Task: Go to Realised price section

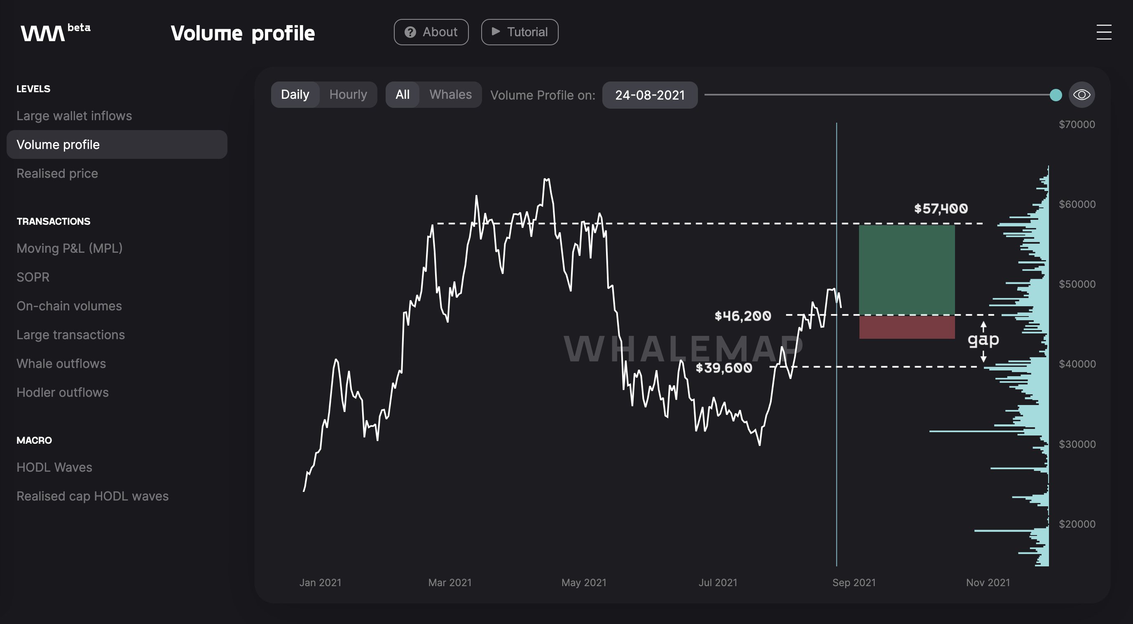Action: [57, 174]
